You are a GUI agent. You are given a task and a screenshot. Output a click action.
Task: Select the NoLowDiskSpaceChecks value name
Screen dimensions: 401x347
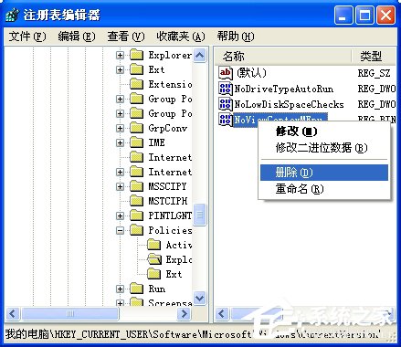289,104
